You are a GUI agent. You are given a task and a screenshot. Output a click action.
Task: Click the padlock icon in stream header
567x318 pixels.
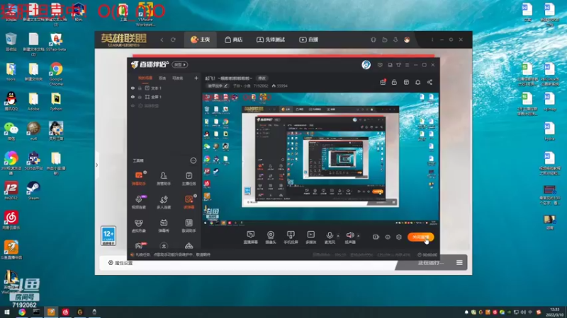pyautogui.click(x=394, y=82)
